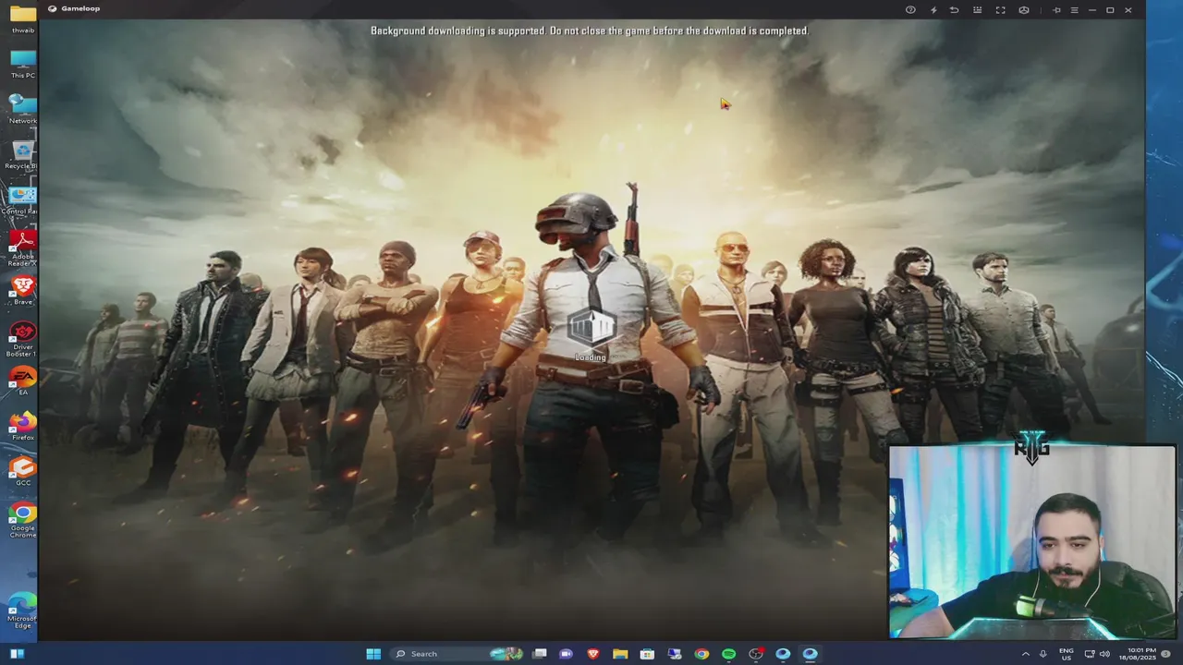Click the microphone icon in system tray
Image resolution: width=1183 pixels, height=665 pixels.
(1043, 654)
